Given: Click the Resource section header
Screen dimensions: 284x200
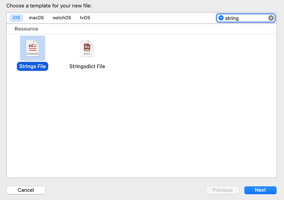Looking at the screenshot, I should pos(26,29).
